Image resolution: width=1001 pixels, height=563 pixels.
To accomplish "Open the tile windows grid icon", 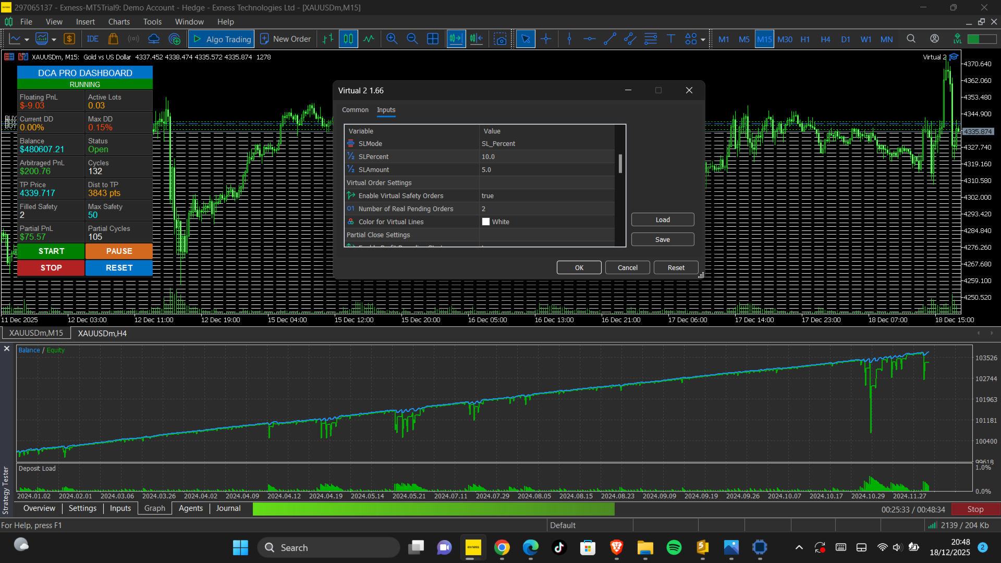I will (433, 39).
